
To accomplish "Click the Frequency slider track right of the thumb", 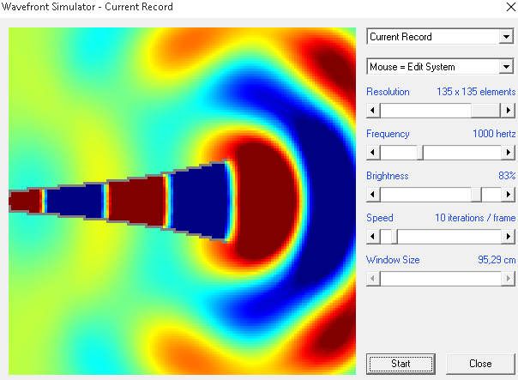I will [462, 153].
